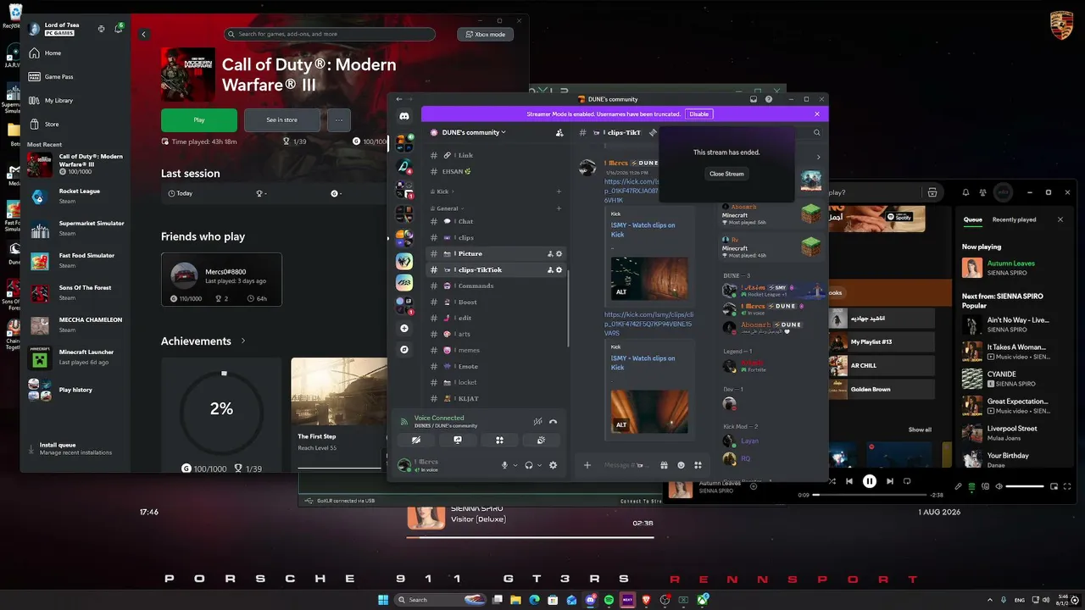This screenshot has width=1085, height=610.
Task: Switch to Xbox mode button
Action: pyautogui.click(x=485, y=35)
